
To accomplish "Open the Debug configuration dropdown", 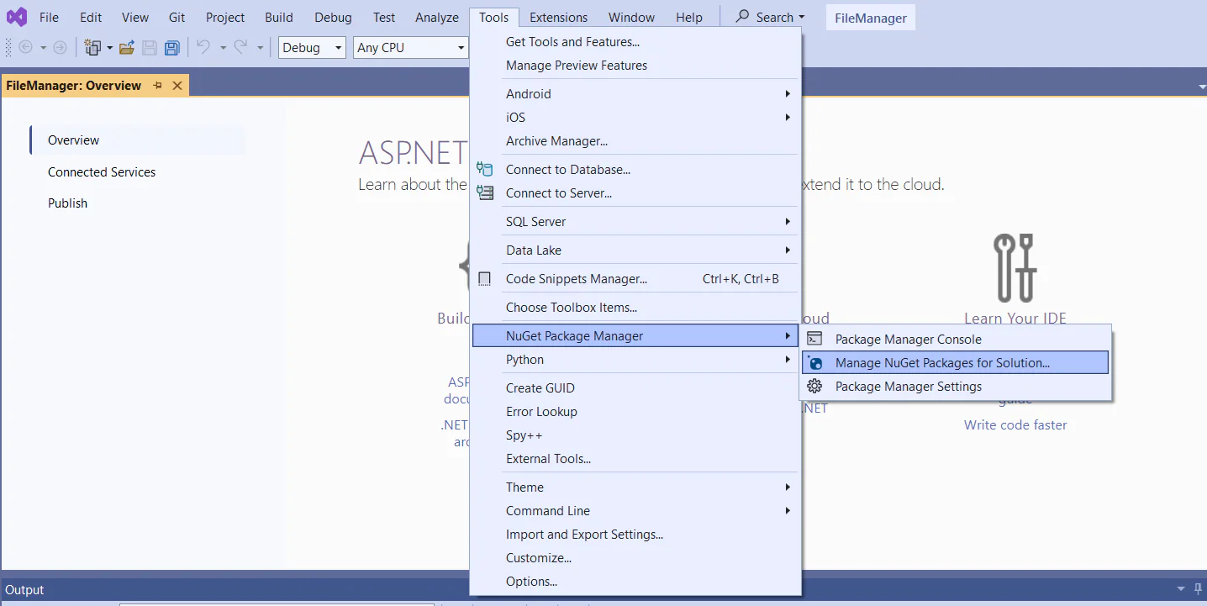I will coord(312,48).
